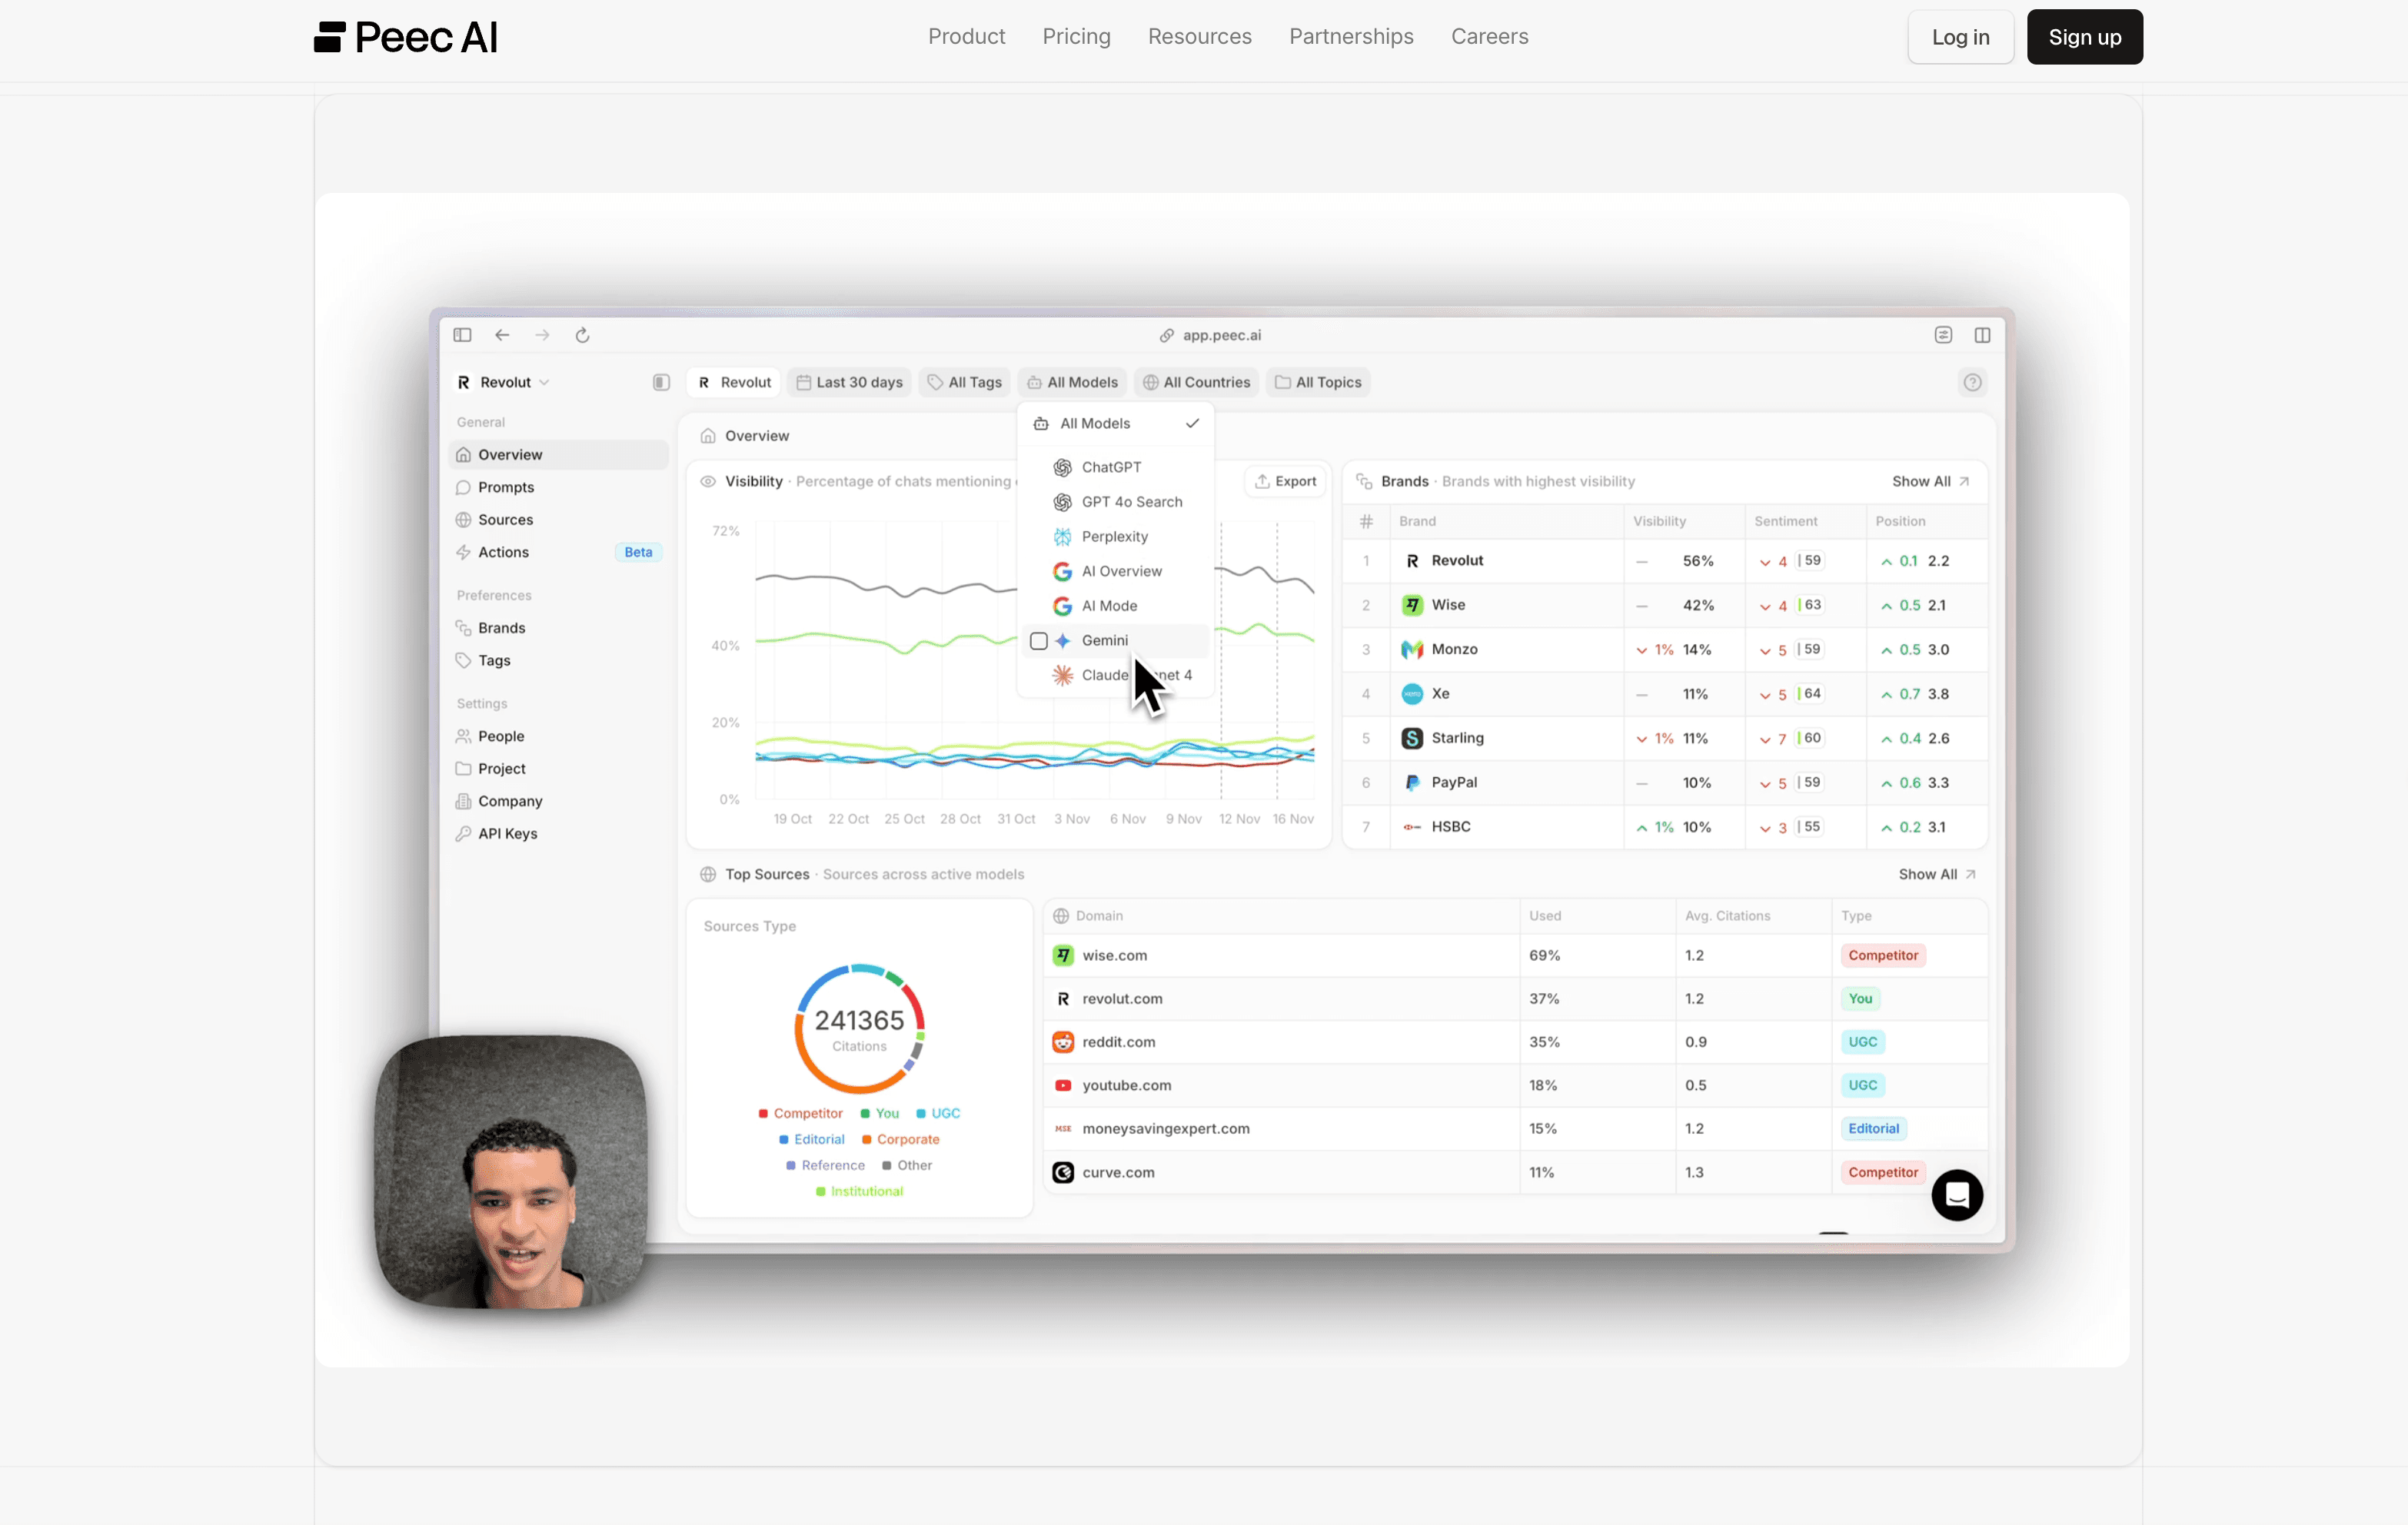Click the Sign up button

pos(2084,37)
